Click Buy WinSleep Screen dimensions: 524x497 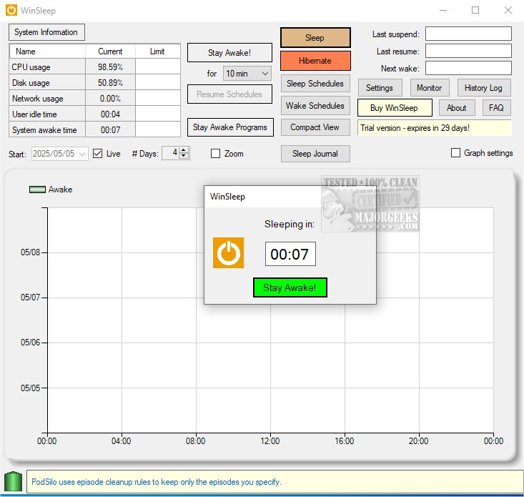tap(395, 107)
